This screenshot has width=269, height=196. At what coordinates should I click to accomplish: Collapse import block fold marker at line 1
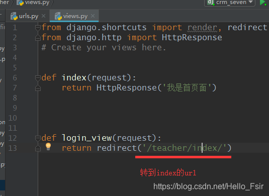coord(38,28)
